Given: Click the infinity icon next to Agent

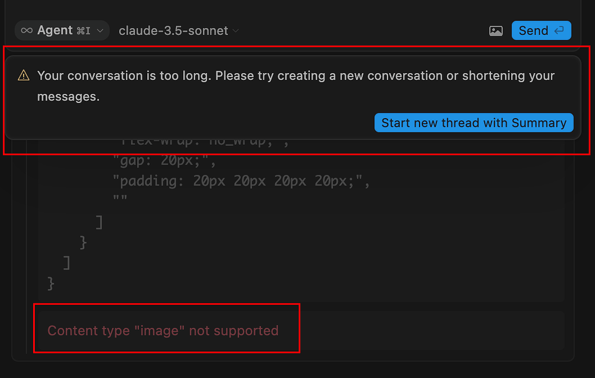Looking at the screenshot, I should (x=26, y=30).
